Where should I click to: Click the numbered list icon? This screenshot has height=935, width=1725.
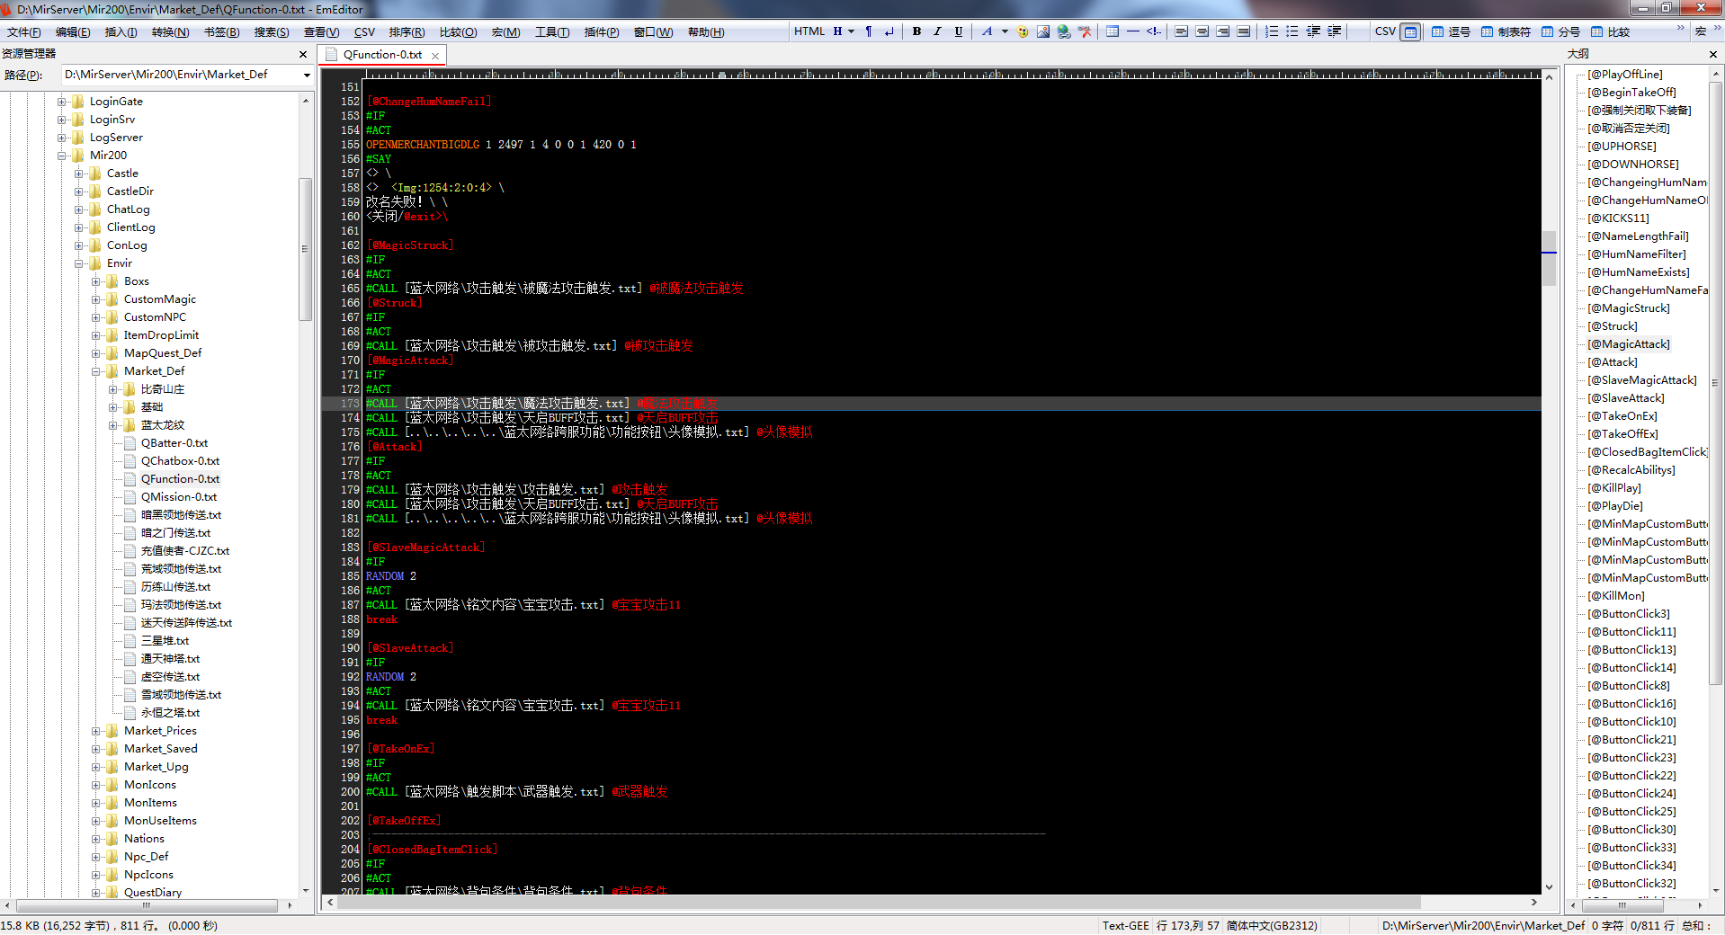tap(1272, 31)
